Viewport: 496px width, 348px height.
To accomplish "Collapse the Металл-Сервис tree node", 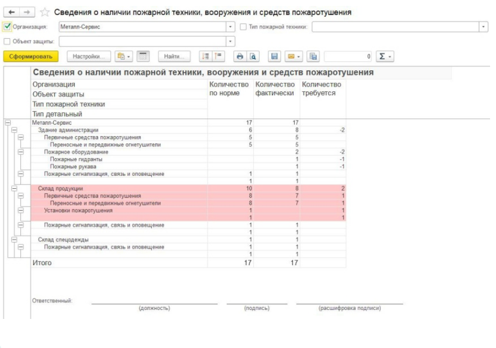I will coord(8,123).
